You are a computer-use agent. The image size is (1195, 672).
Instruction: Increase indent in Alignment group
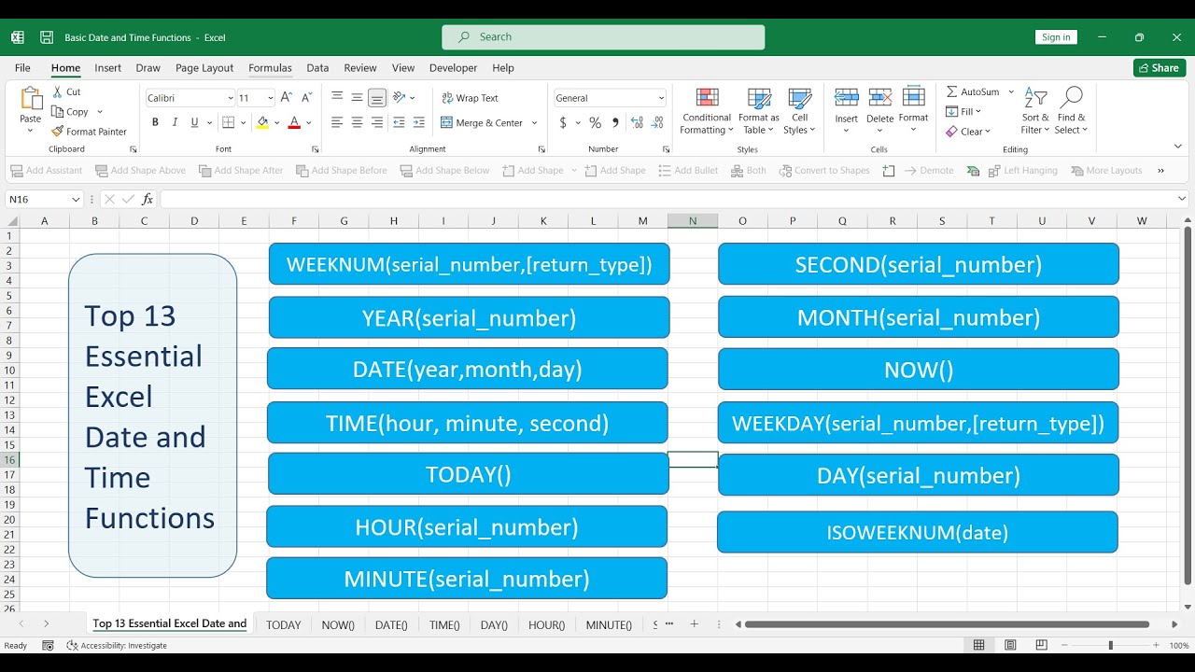[419, 122]
